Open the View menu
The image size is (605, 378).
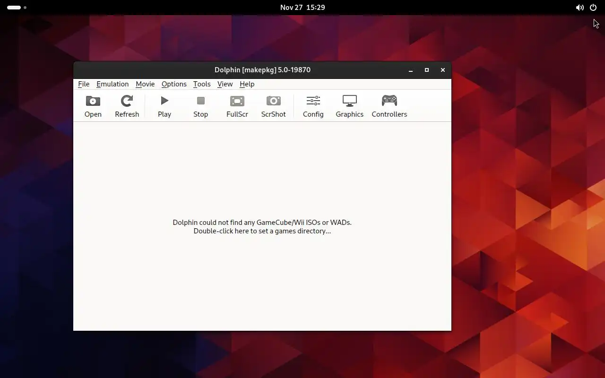(225, 84)
